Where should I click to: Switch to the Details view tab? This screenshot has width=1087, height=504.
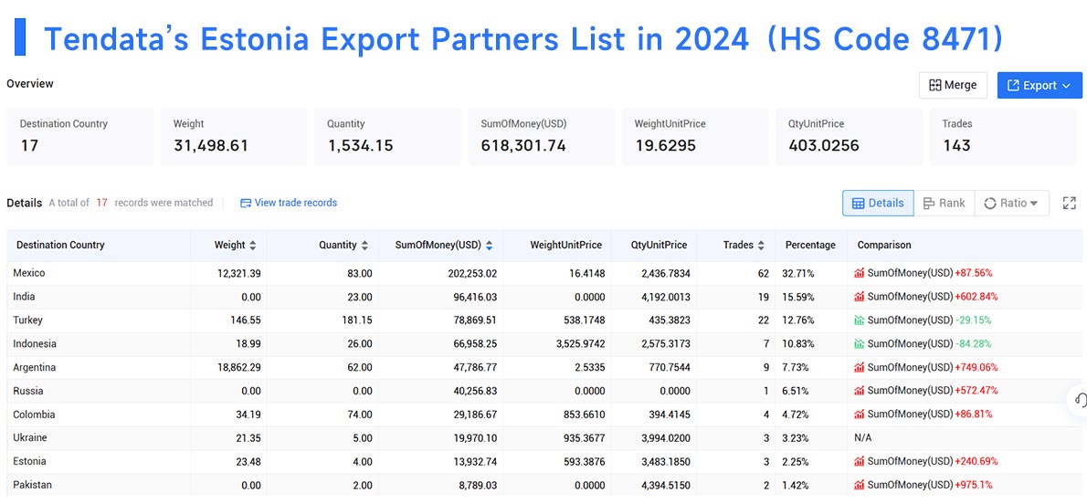pyautogui.click(x=878, y=203)
